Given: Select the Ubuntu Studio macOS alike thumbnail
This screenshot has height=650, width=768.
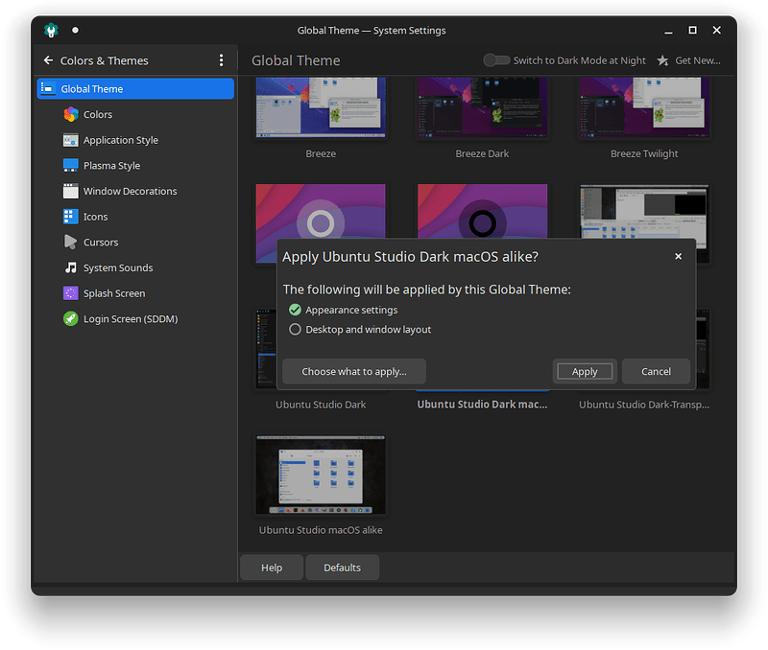Looking at the screenshot, I should coord(321,476).
